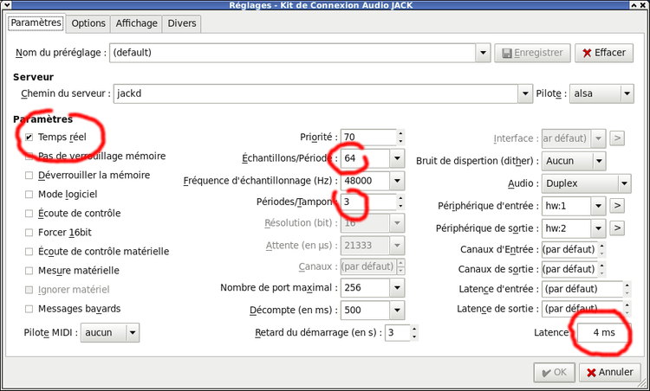Switch to the Options tab
650x391 pixels.
(89, 22)
